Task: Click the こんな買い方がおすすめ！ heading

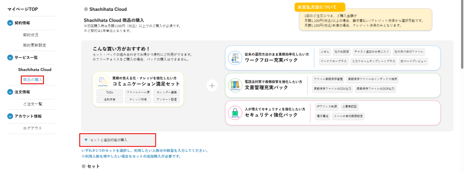Action: [x=121, y=49]
